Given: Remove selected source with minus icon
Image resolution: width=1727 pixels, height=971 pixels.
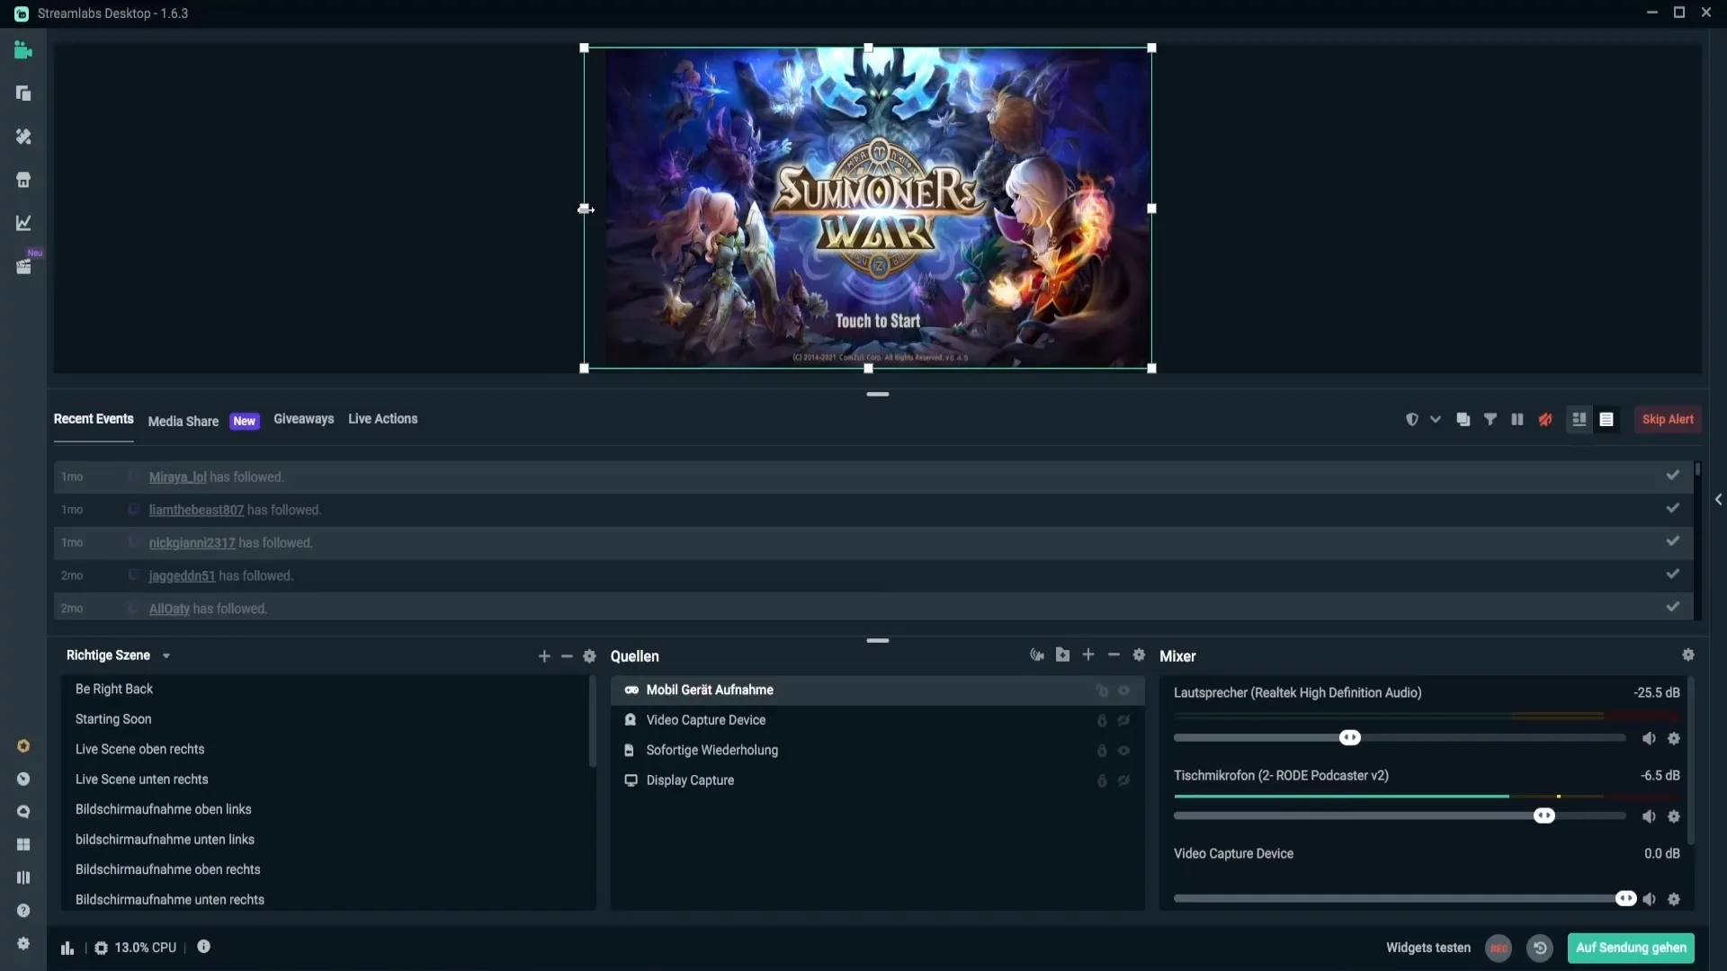Looking at the screenshot, I should (x=1114, y=655).
